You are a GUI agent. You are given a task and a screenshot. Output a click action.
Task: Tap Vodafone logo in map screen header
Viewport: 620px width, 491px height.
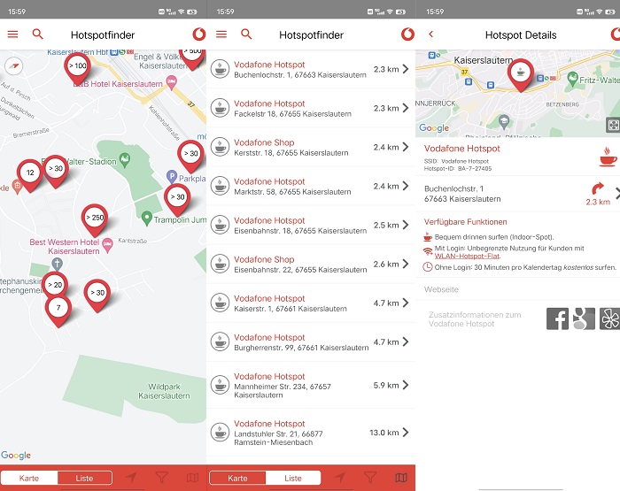tap(199, 35)
